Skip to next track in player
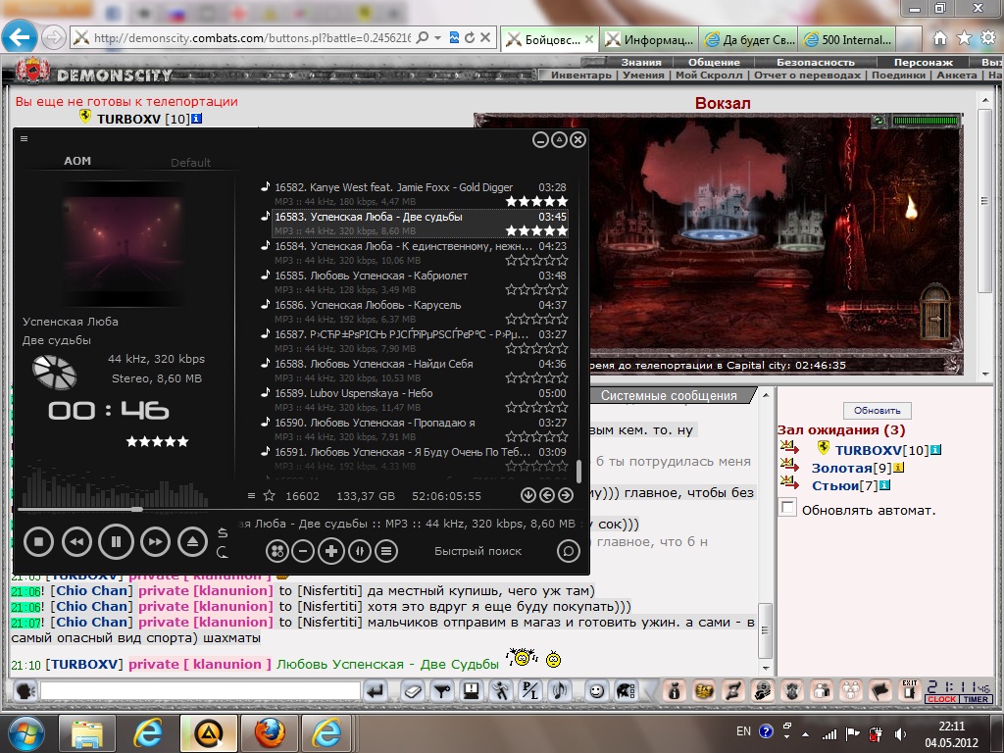This screenshot has height=753, width=1004. click(x=155, y=542)
